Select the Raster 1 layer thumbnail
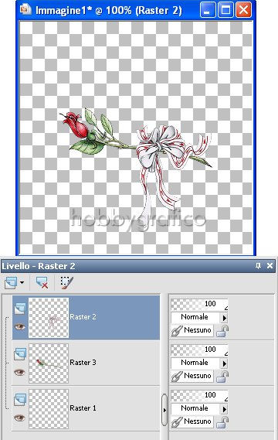Image resolution: width=278 pixels, height=440 pixels. click(x=49, y=409)
